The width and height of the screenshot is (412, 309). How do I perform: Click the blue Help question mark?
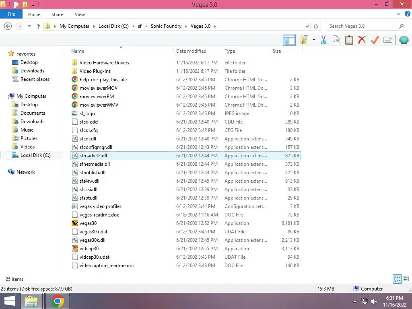408,14
